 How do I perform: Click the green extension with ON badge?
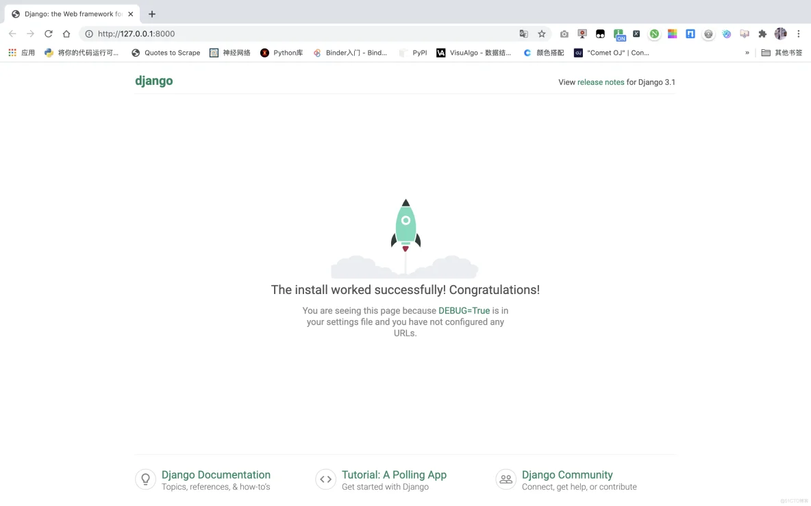[619, 35]
